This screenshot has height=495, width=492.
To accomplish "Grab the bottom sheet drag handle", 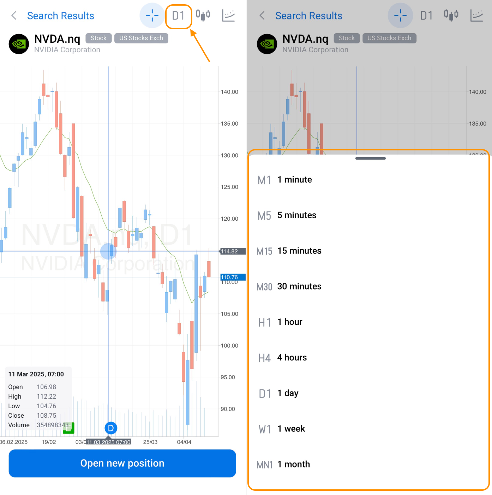I will 370,159.
